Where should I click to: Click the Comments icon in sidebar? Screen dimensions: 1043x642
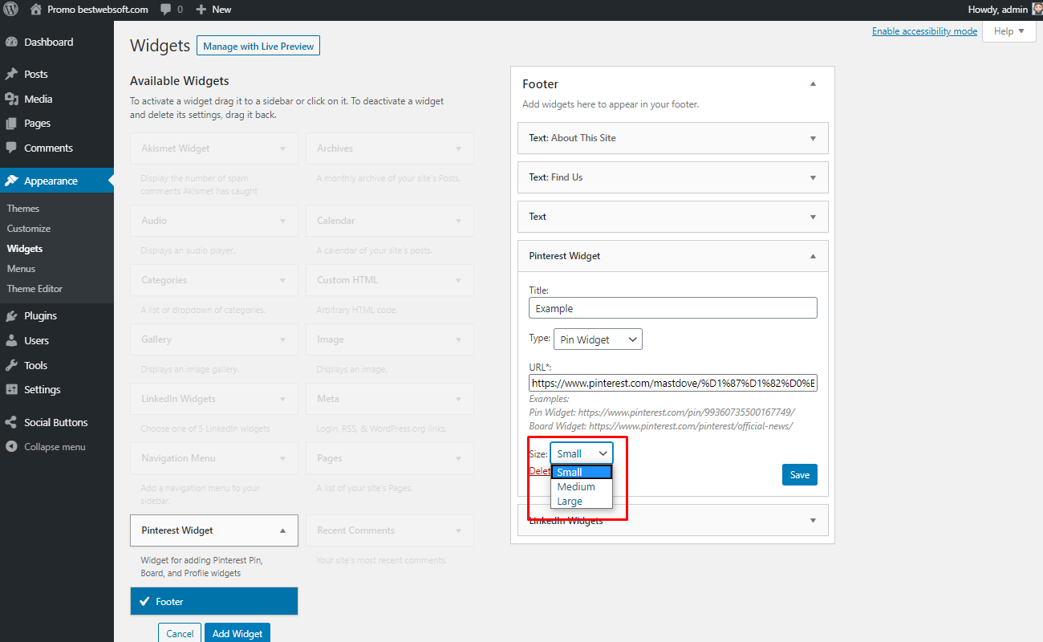(11, 148)
